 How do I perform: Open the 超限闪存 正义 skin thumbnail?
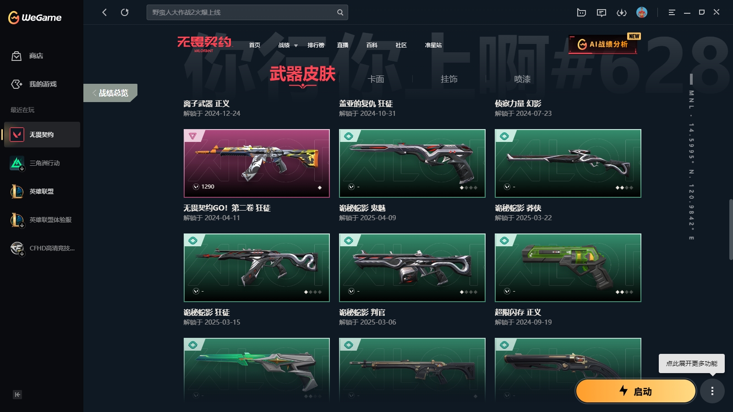568,268
